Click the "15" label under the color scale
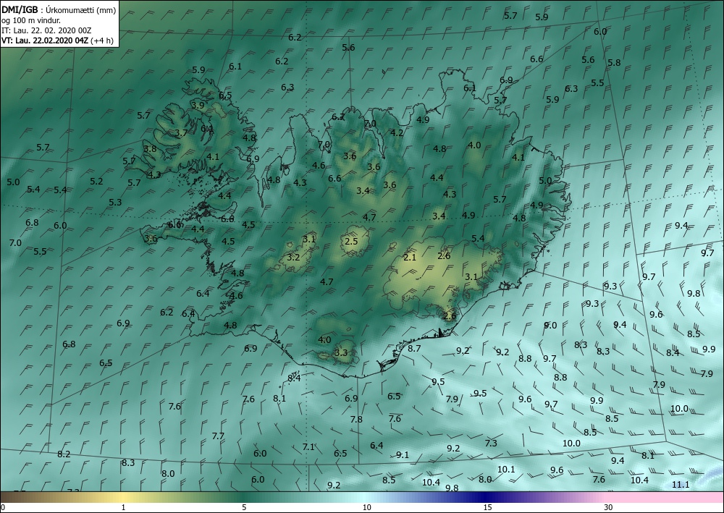The height and width of the screenshot is (513, 724). [x=487, y=508]
